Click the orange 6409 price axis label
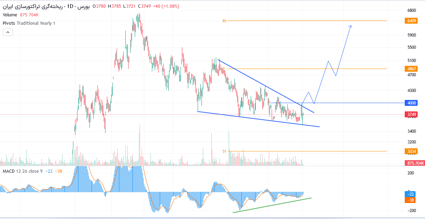 pos(411,21)
